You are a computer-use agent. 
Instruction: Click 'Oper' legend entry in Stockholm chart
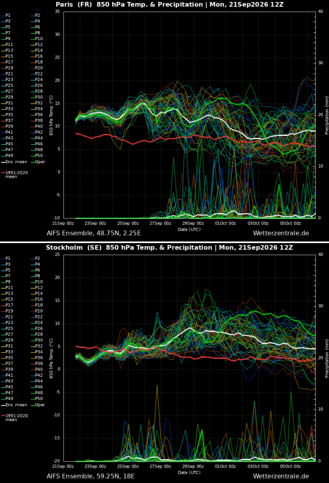[38, 405]
